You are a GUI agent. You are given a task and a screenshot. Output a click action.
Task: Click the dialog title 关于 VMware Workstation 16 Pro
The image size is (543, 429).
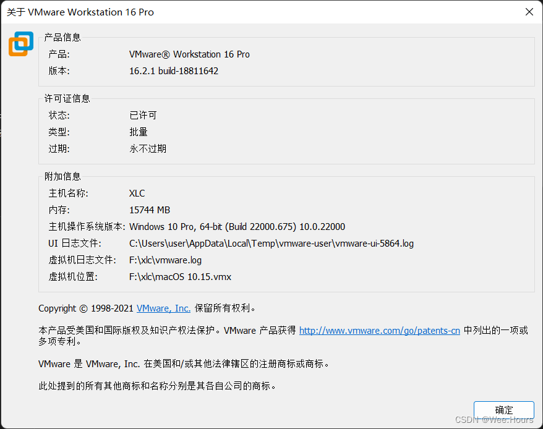click(x=80, y=12)
